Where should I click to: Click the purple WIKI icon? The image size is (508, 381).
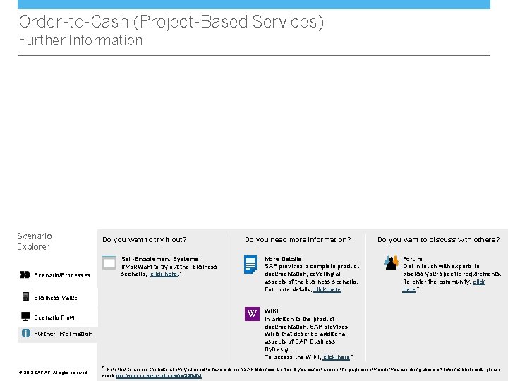252,314
